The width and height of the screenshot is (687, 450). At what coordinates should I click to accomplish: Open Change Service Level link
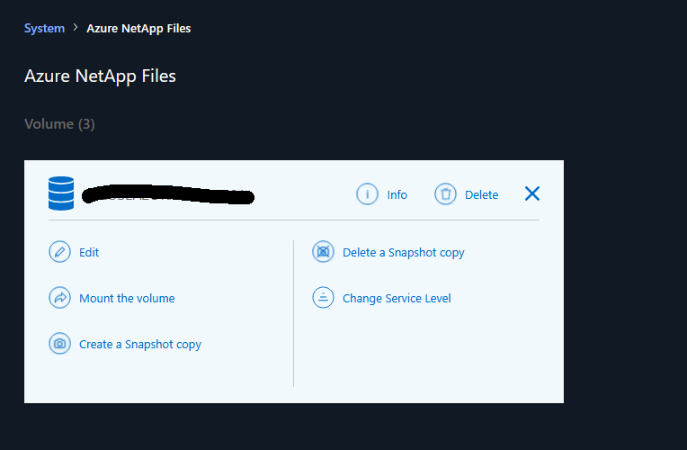tap(397, 299)
